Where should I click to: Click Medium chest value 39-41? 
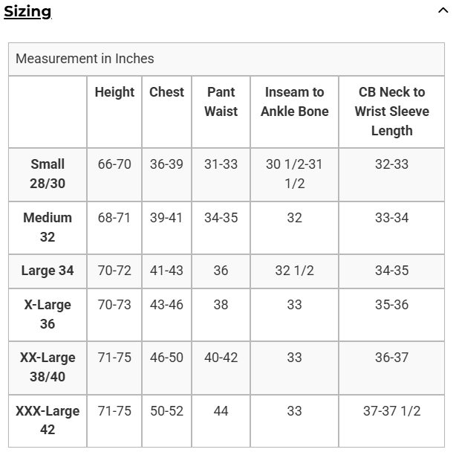(166, 218)
